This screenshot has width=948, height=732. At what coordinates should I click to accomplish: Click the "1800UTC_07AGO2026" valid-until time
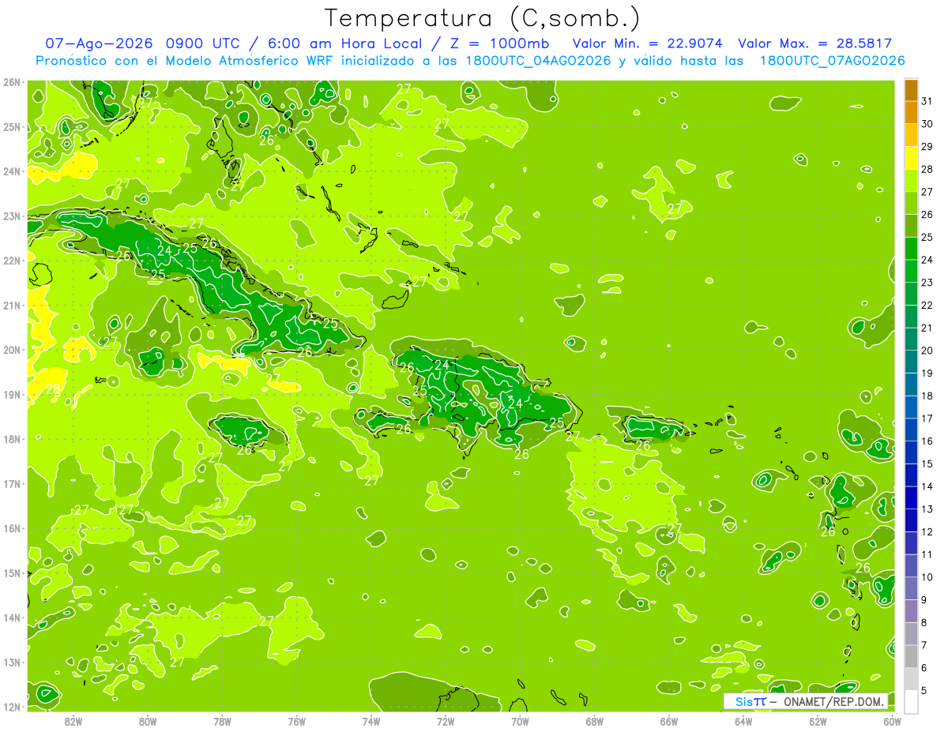(x=832, y=60)
